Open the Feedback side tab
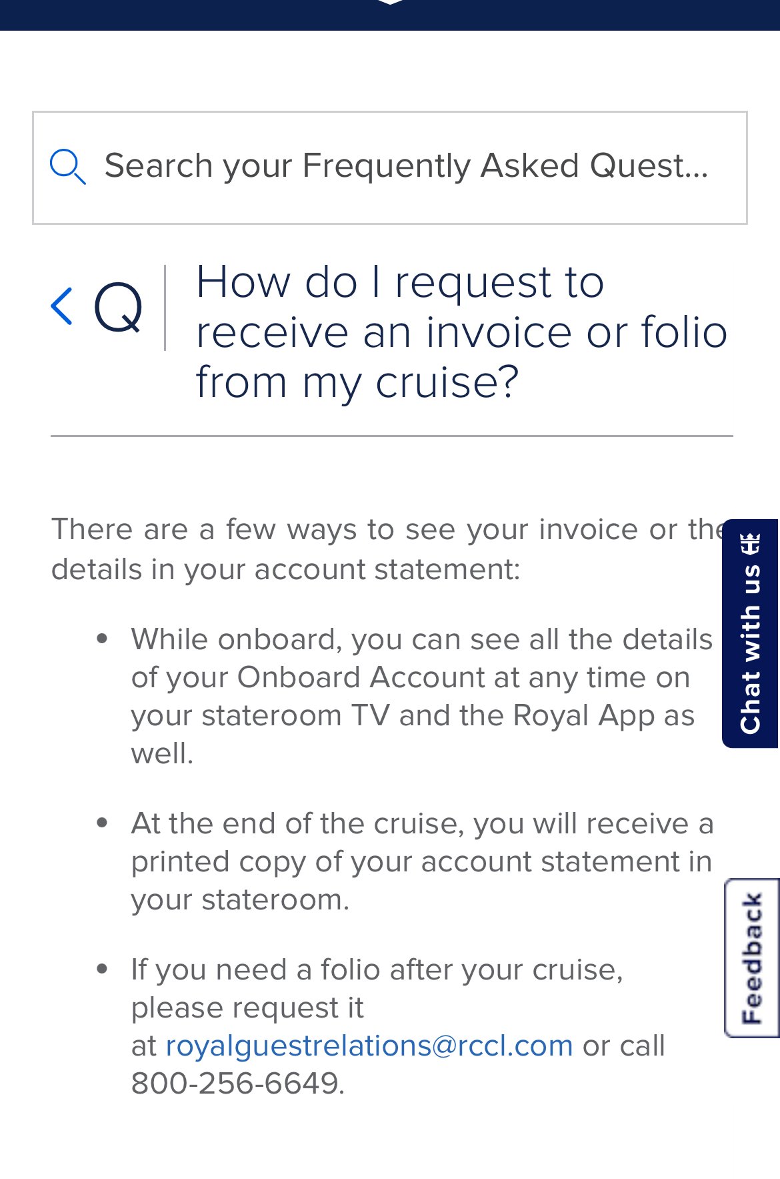The height and width of the screenshot is (1179, 780). (x=752, y=958)
